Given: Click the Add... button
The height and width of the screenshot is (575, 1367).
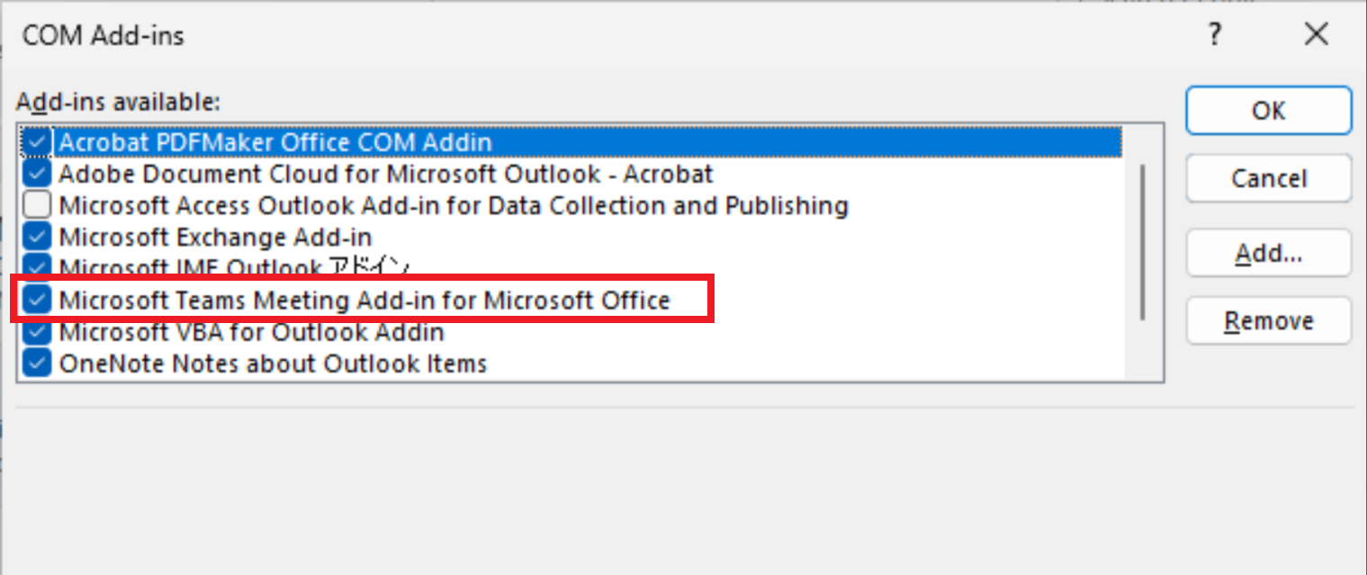Looking at the screenshot, I should coord(1268,254).
